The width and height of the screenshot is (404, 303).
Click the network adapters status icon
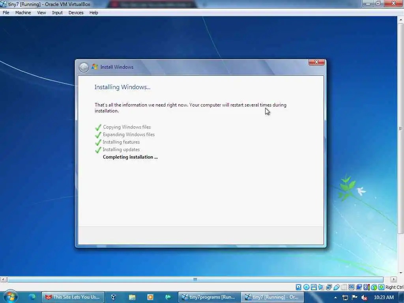[329, 287]
